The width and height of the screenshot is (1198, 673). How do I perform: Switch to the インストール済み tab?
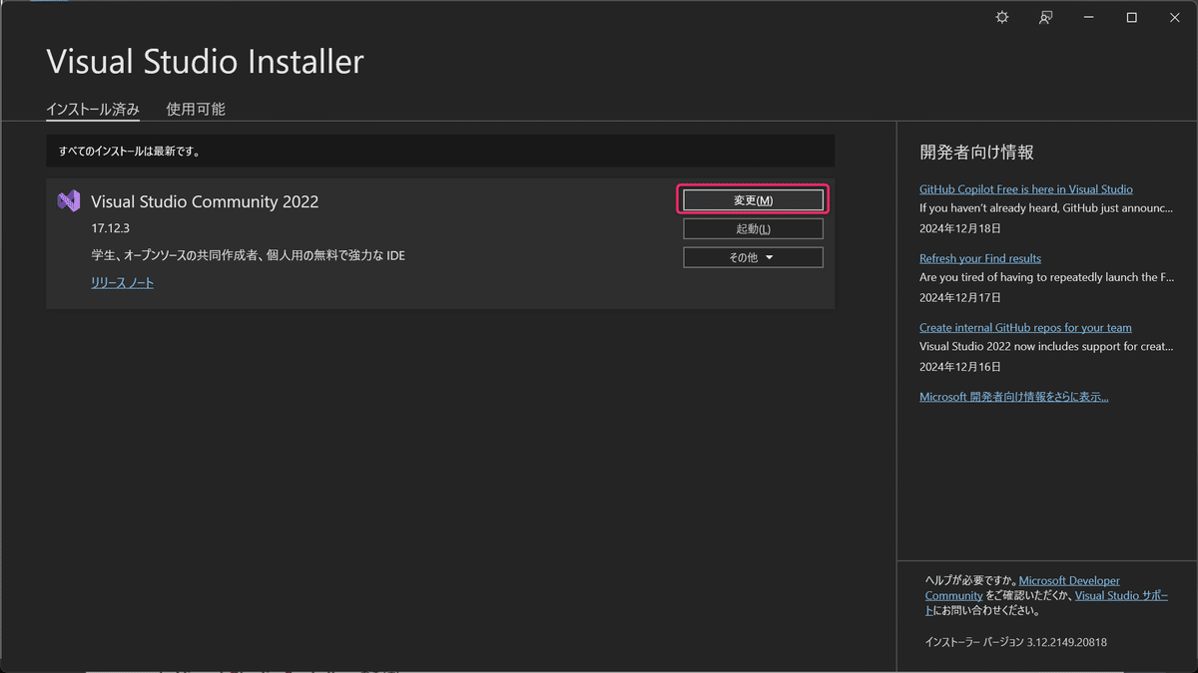[93, 110]
